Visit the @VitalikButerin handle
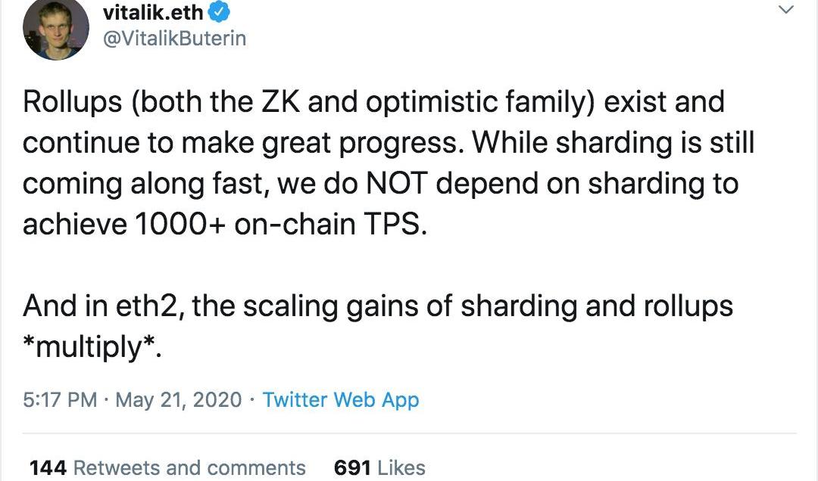 tap(173, 38)
